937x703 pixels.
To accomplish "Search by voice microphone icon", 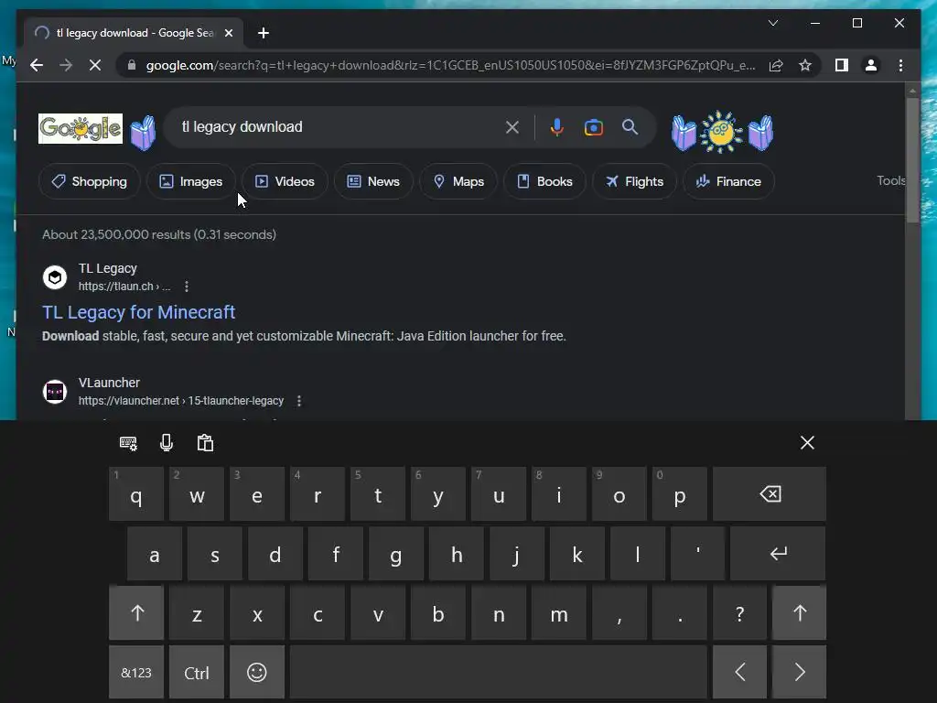I will point(556,126).
